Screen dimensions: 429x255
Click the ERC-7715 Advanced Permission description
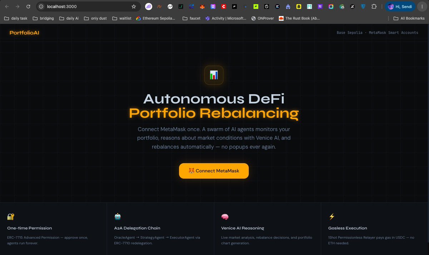[48, 240]
